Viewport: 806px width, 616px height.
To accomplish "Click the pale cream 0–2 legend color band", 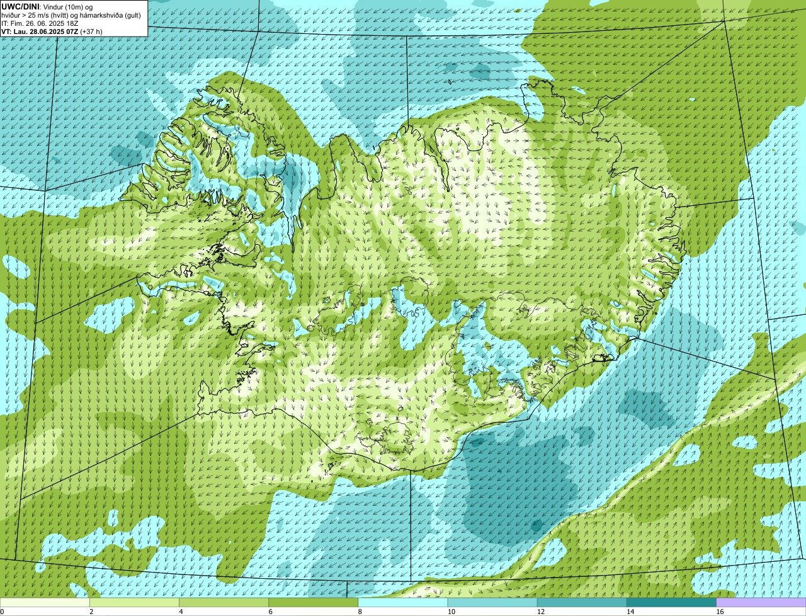I will (x=45, y=603).
